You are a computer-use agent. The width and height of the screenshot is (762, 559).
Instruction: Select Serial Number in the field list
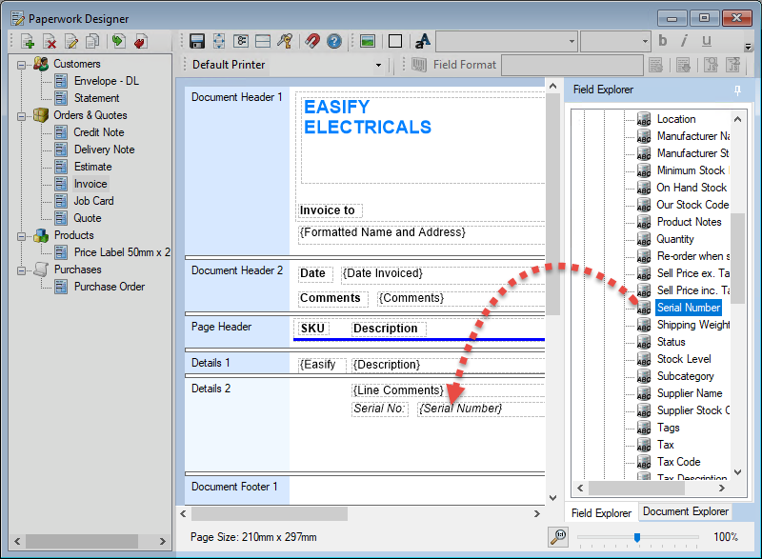point(688,308)
